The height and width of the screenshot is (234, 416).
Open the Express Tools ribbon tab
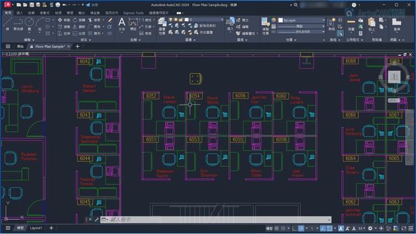click(x=133, y=13)
